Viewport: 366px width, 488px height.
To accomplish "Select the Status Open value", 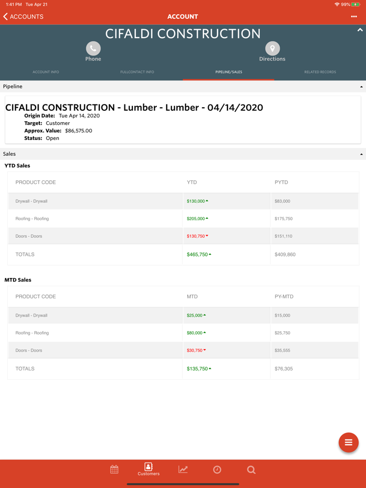I will pyautogui.click(x=52, y=138).
